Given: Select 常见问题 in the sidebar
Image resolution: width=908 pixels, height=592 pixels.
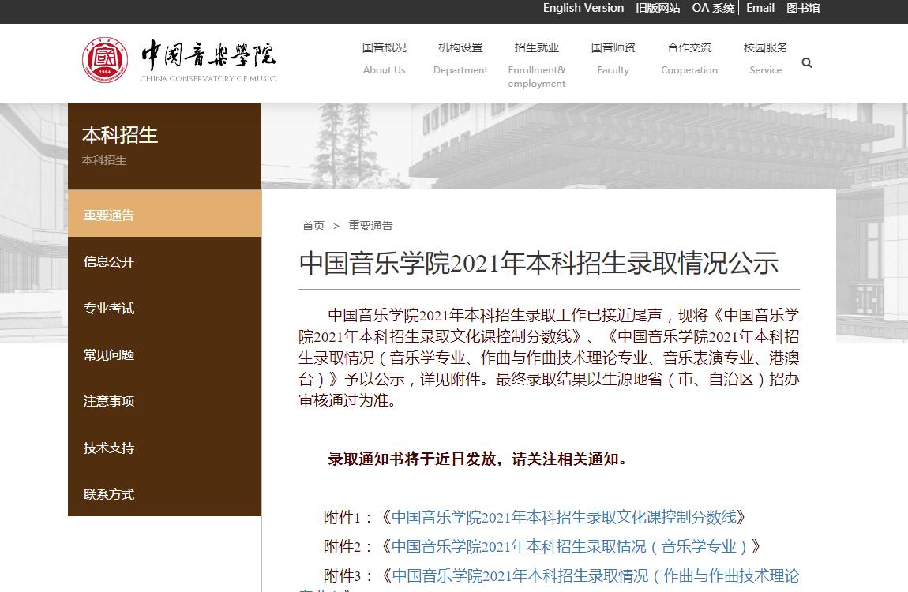Looking at the screenshot, I should click(164, 354).
